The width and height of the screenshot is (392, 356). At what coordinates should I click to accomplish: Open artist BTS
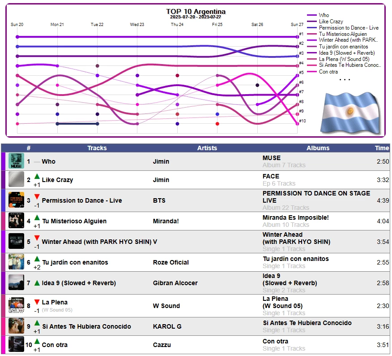click(159, 200)
